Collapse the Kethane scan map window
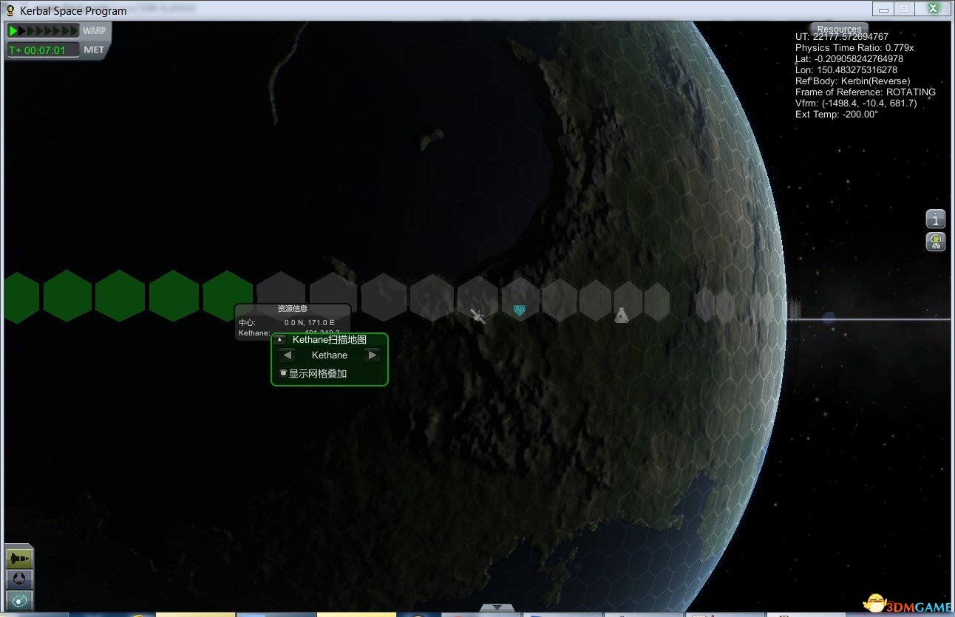 (x=280, y=340)
